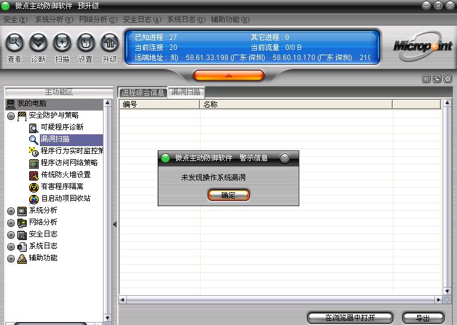Click the 诊断 diagnose heart icon
457x325 pixels.
pyautogui.click(x=38, y=43)
